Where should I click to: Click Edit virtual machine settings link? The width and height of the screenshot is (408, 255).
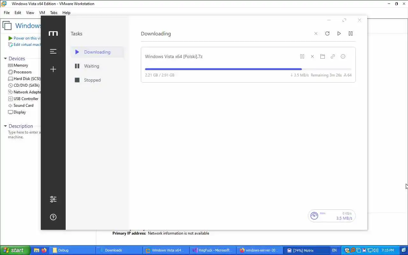[x=25, y=45]
